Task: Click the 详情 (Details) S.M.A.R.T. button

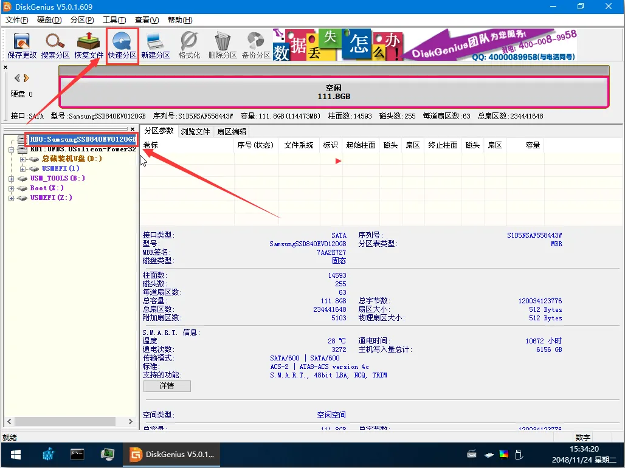Action: click(167, 386)
